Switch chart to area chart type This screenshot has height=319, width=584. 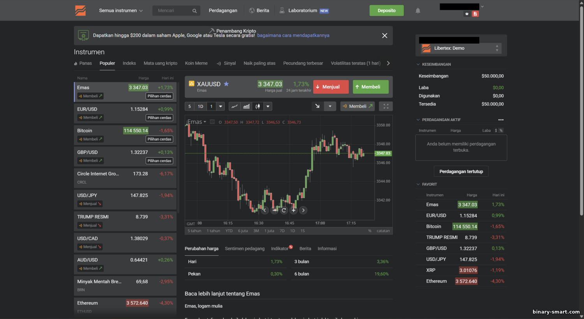click(246, 106)
